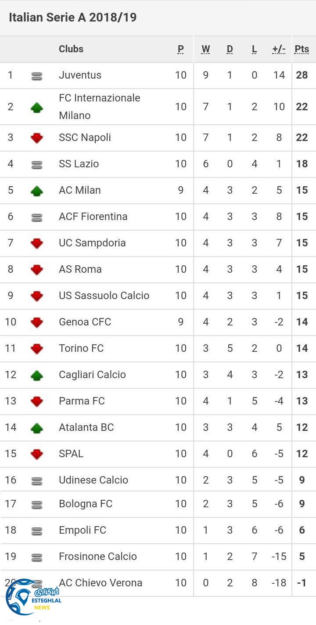
Task: Click the red down arrow beside SPAL
Action: click(x=37, y=454)
